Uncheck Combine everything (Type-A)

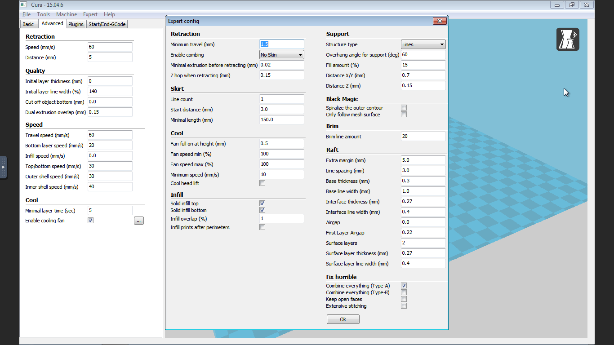pos(404,286)
